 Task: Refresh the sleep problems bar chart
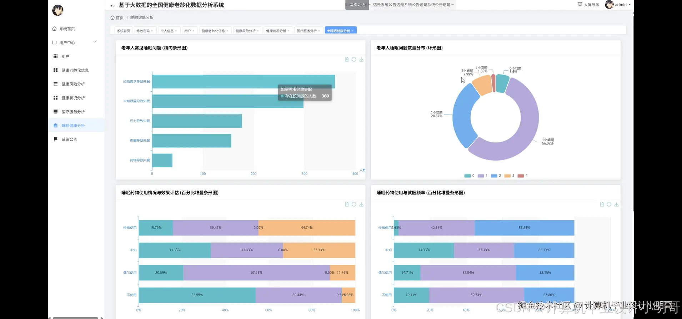coord(354,59)
